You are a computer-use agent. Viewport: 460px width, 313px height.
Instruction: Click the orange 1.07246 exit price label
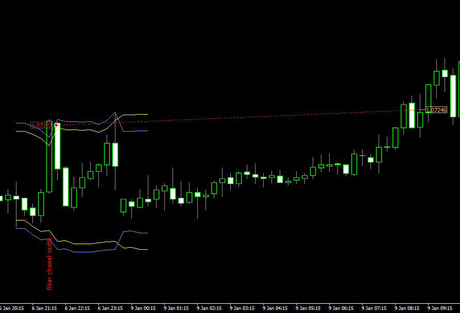point(436,110)
